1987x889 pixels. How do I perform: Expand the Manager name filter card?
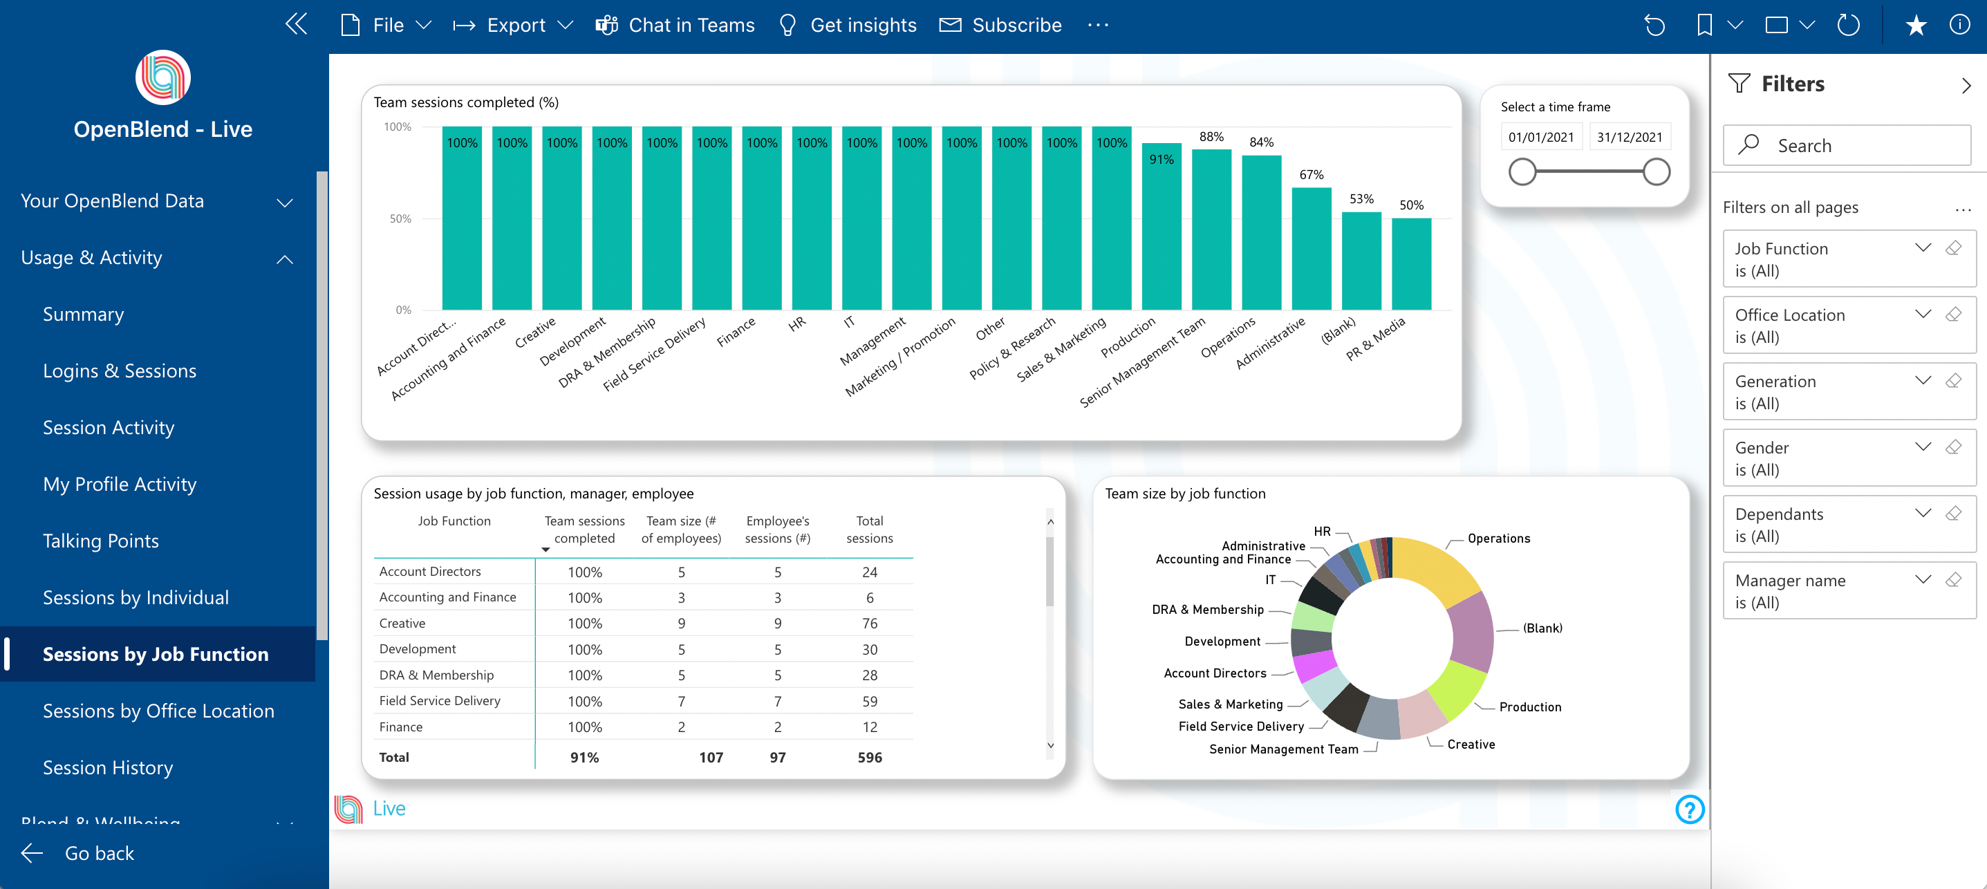pyautogui.click(x=1923, y=580)
